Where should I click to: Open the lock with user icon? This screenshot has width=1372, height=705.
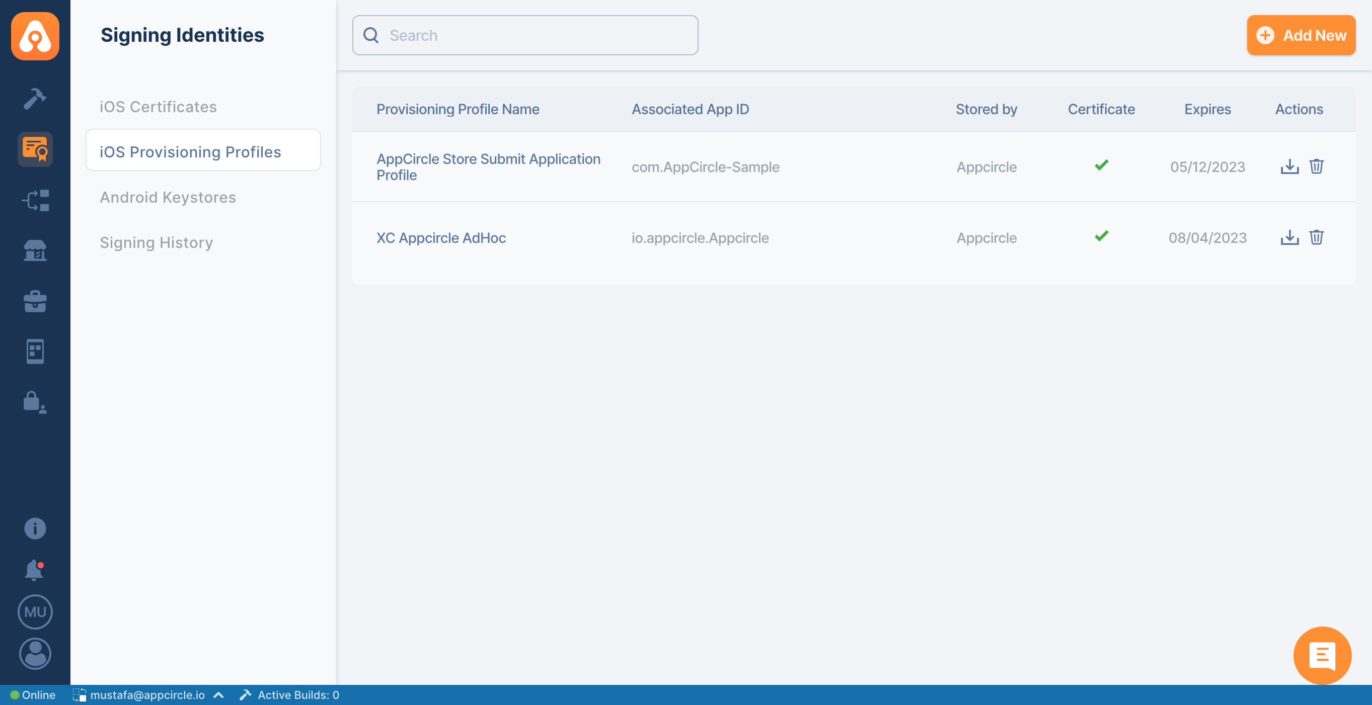click(x=35, y=402)
